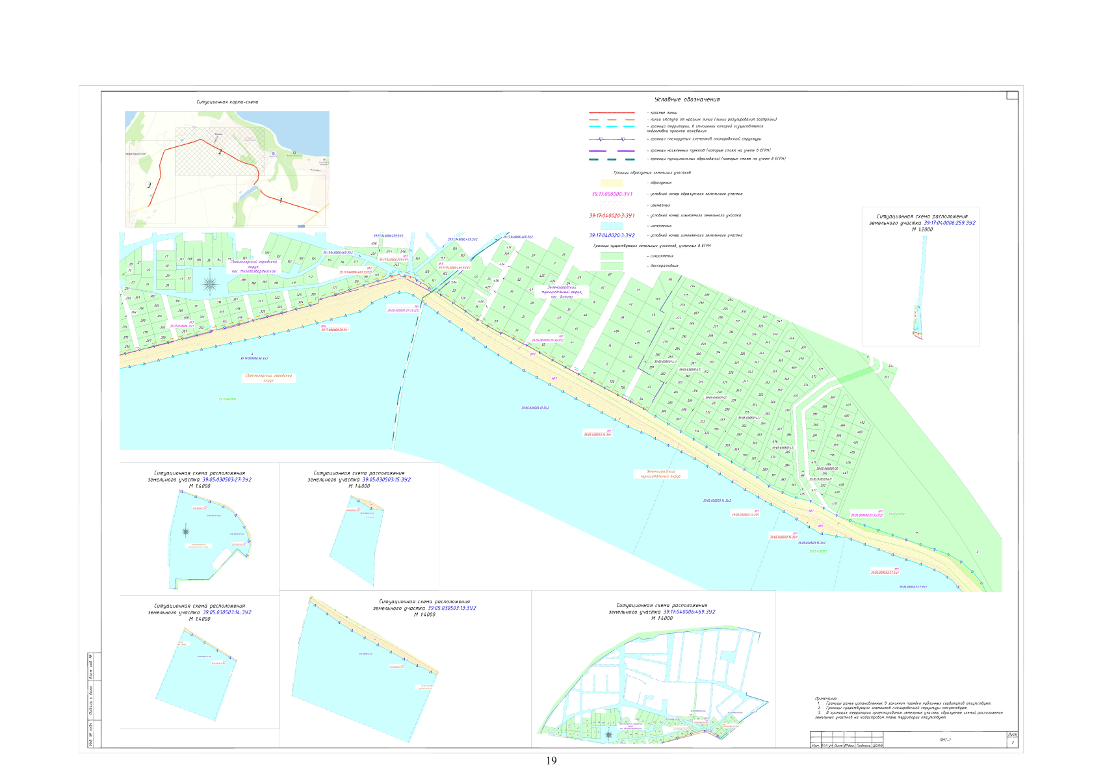The height and width of the screenshot is (780, 1103).
Task: Click the purple dashed settlement boundary legend symbol
Action: (x=612, y=150)
